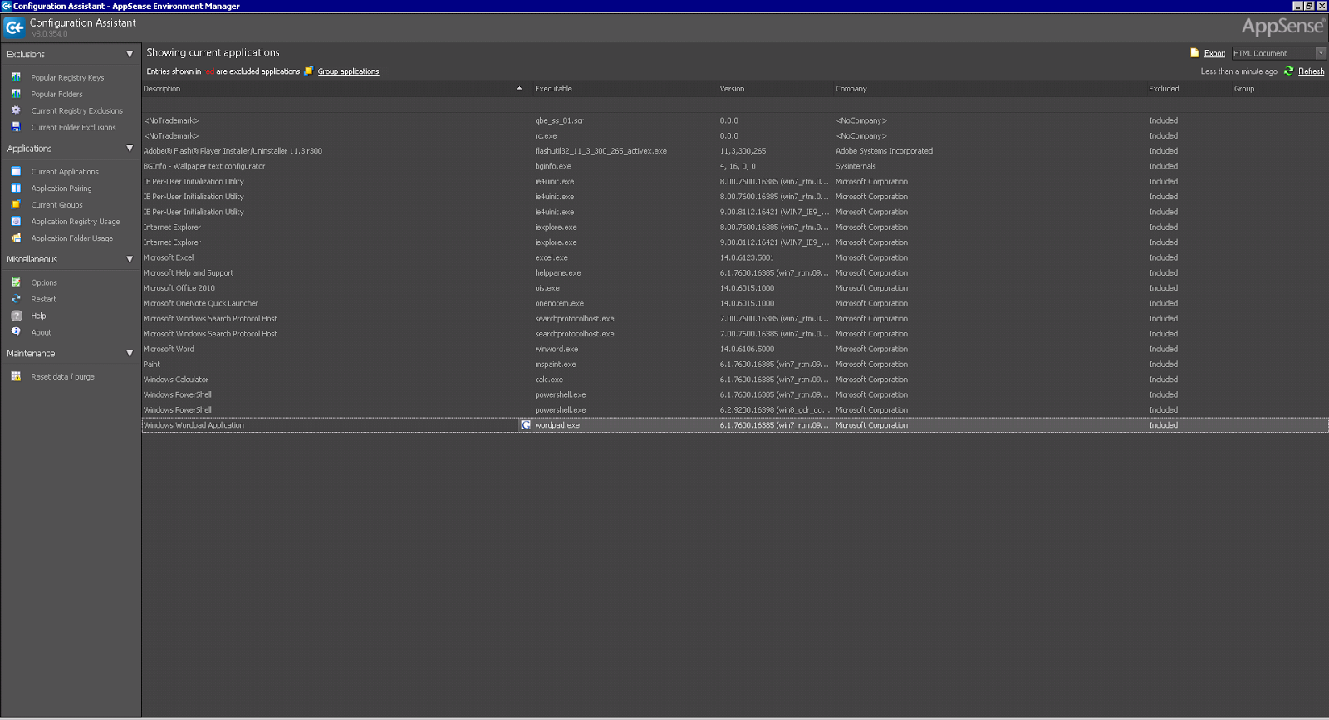The width and height of the screenshot is (1329, 720).
Task: Click the Help question mark icon
Action: tap(16, 316)
